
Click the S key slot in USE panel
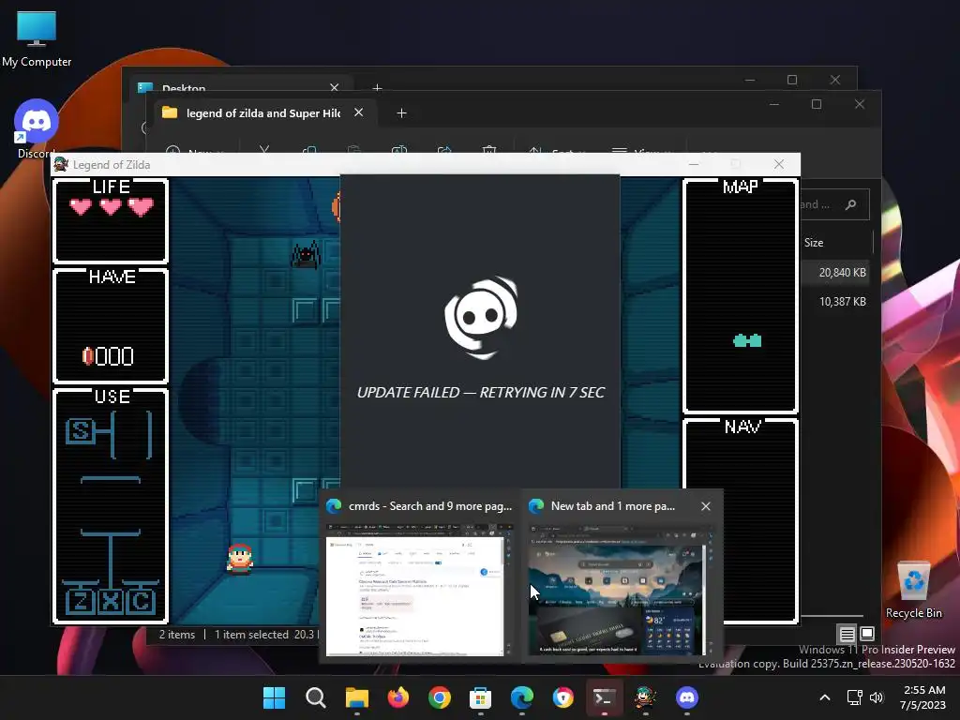(x=81, y=431)
